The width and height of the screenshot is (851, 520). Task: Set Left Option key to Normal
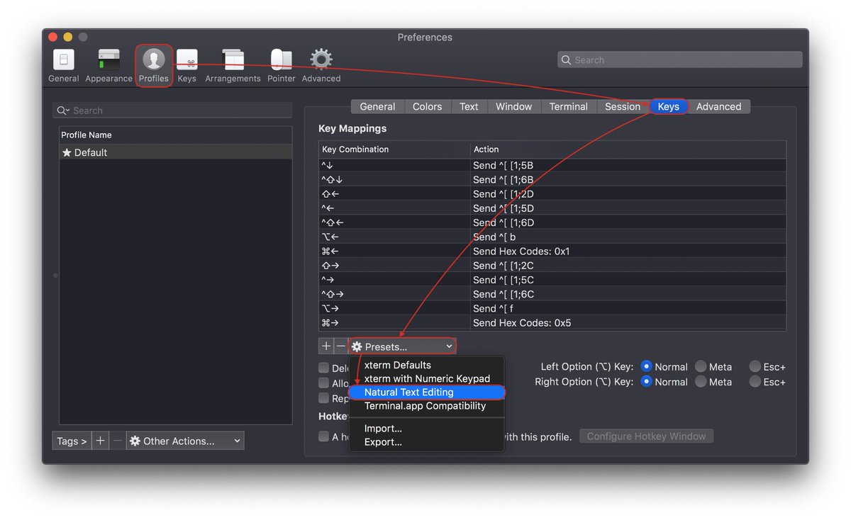click(x=646, y=366)
